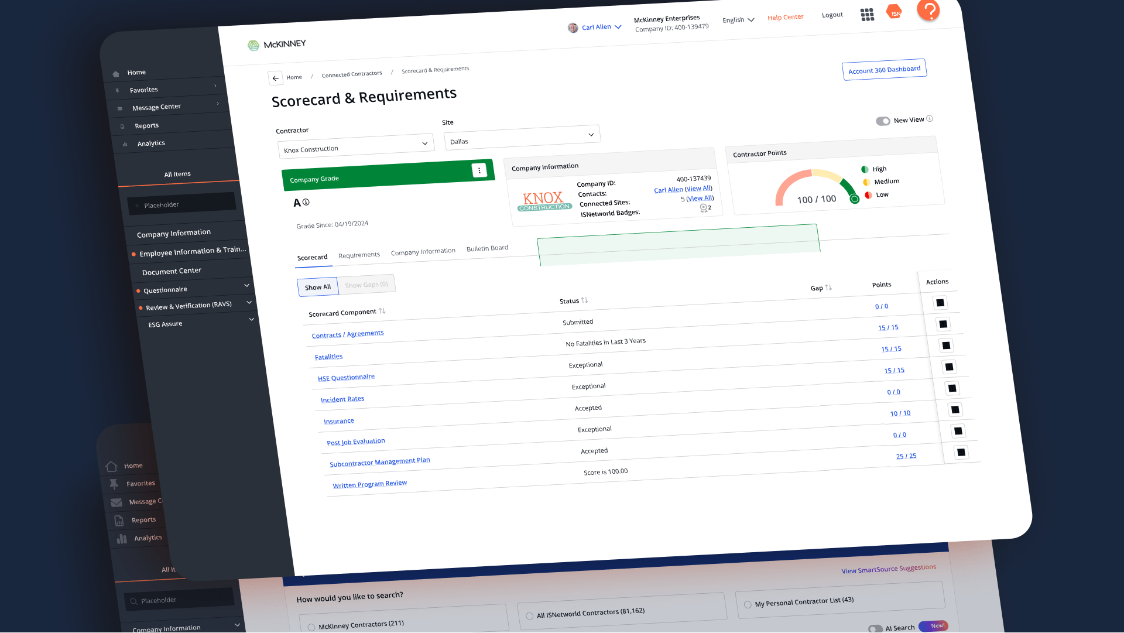Click the Connected Contractors breadcrumb
The width and height of the screenshot is (1124, 633).
coord(351,74)
